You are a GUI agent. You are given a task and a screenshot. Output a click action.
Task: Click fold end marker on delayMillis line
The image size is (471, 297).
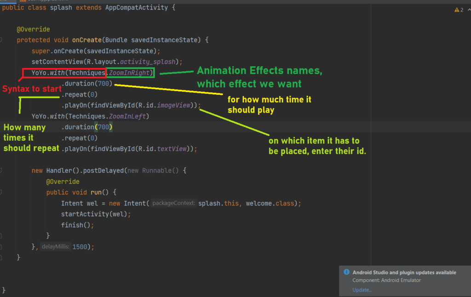pyautogui.click(x=1, y=247)
